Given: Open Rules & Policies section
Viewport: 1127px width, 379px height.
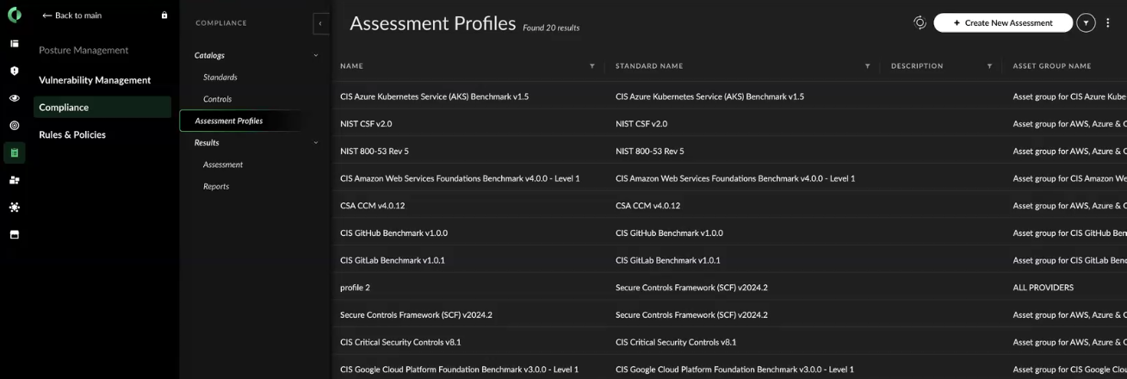Looking at the screenshot, I should point(72,134).
